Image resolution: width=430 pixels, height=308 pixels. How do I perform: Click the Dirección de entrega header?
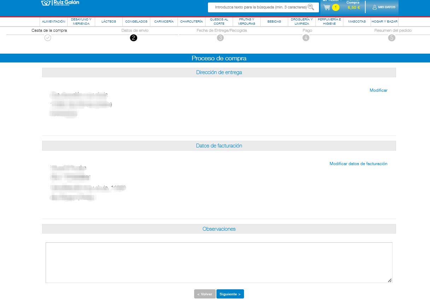click(219, 72)
